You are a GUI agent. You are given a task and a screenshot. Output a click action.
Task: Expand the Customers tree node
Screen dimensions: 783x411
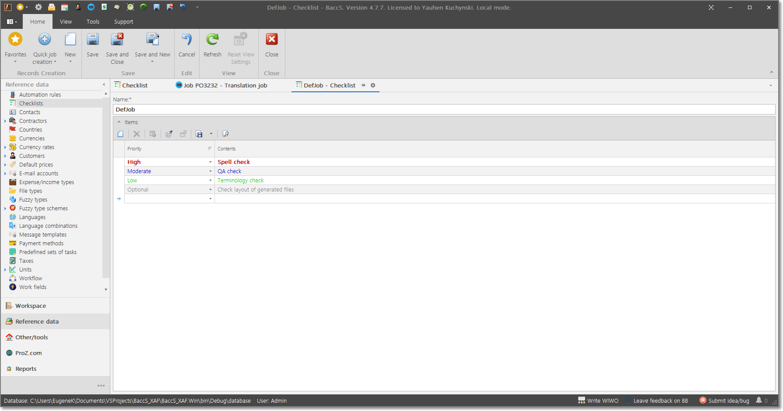(x=5, y=156)
